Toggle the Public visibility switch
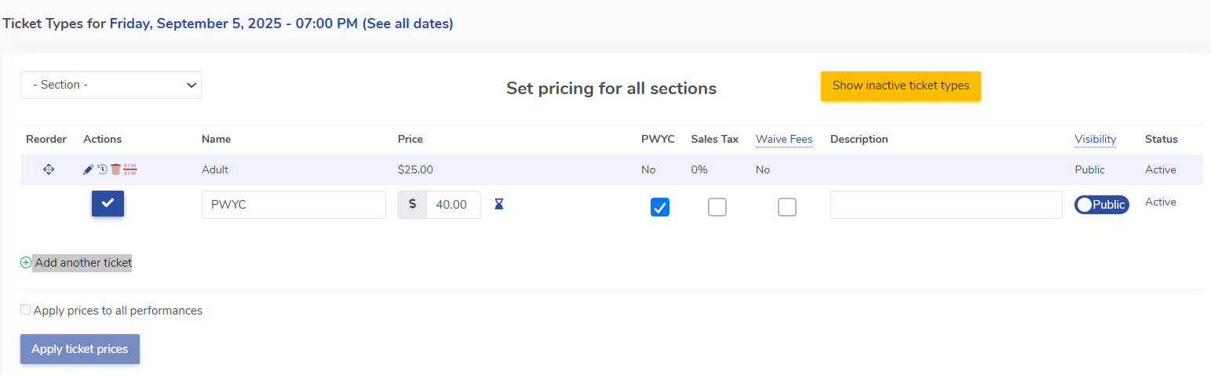This screenshot has height=375, width=1211. [x=1101, y=205]
